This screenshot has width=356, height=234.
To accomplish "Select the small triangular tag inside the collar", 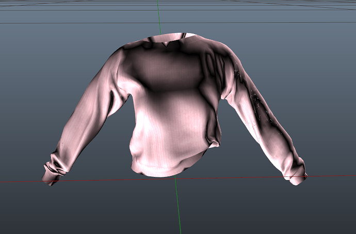I will click(x=167, y=44).
